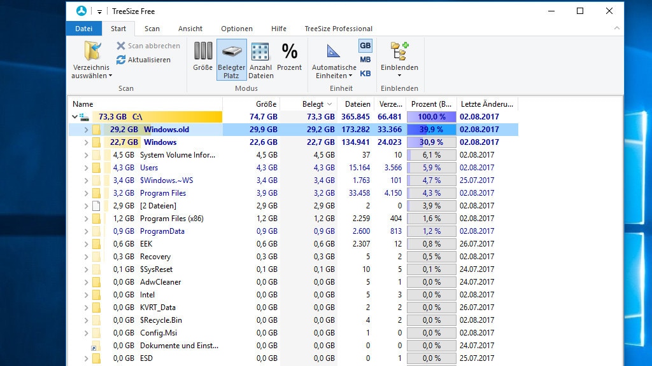The width and height of the screenshot is (652, 366).
Task: Select the Belegter Platz mode icon
Action: 232,60
